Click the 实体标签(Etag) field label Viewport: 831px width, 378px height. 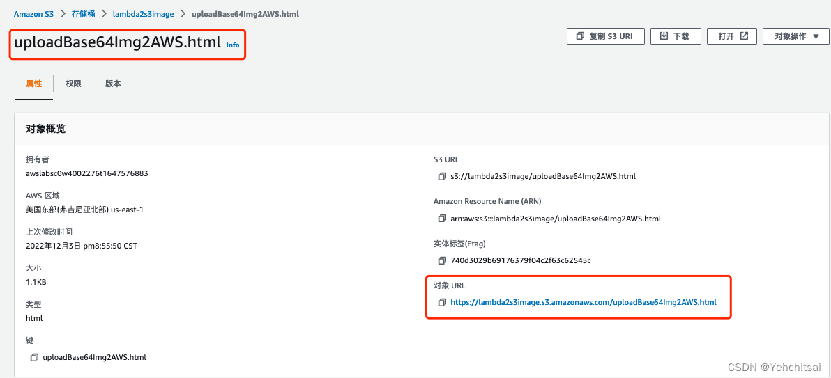tap(459, 244)
